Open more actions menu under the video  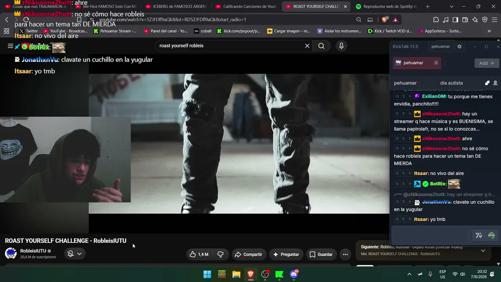[345, 255]
